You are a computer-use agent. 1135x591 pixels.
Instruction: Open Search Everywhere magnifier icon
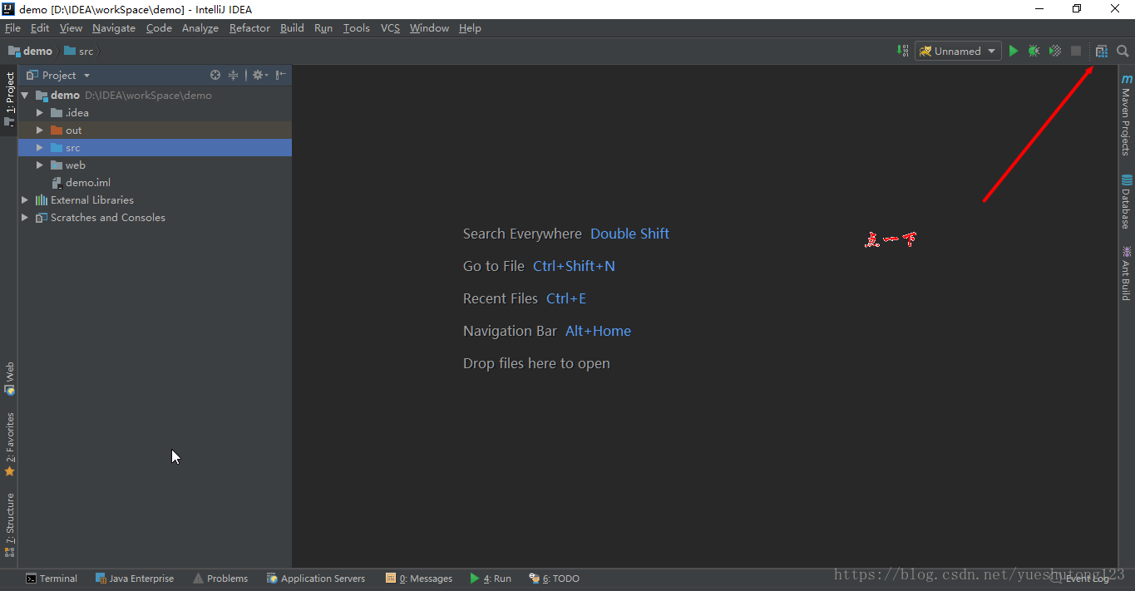pyautogui.click(x=1123, y=51)
